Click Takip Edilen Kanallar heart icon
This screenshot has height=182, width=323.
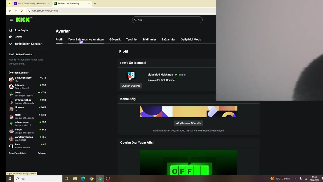11,44
